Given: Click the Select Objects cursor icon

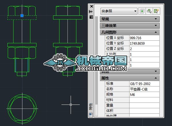Looking at the screenshot, I should point(149,11).
